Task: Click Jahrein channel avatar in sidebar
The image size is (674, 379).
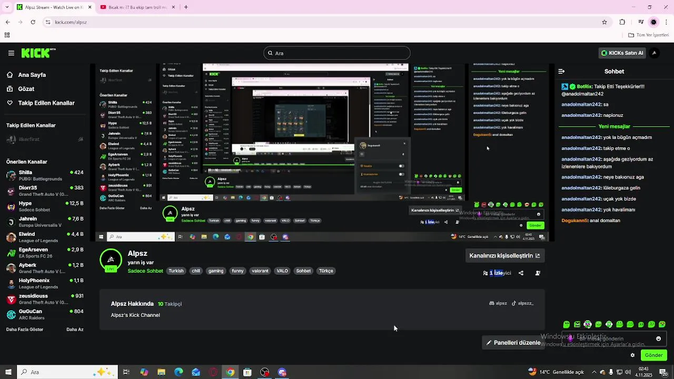Action: pos(11,222)
